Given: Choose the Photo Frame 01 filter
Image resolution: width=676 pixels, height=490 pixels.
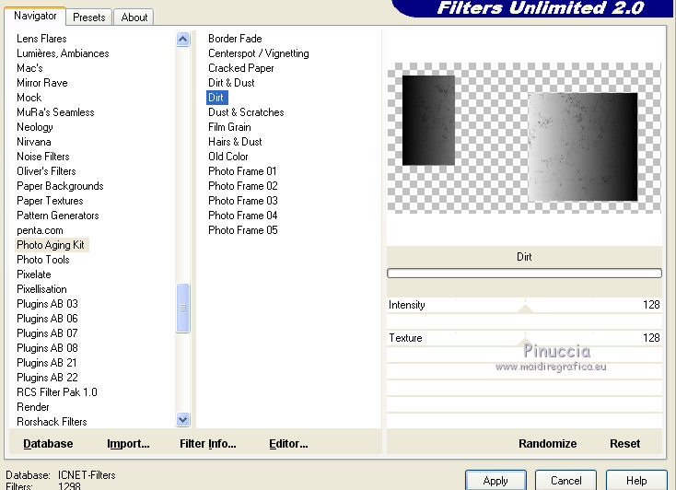Looking at the screenshot, I should 242,170.
